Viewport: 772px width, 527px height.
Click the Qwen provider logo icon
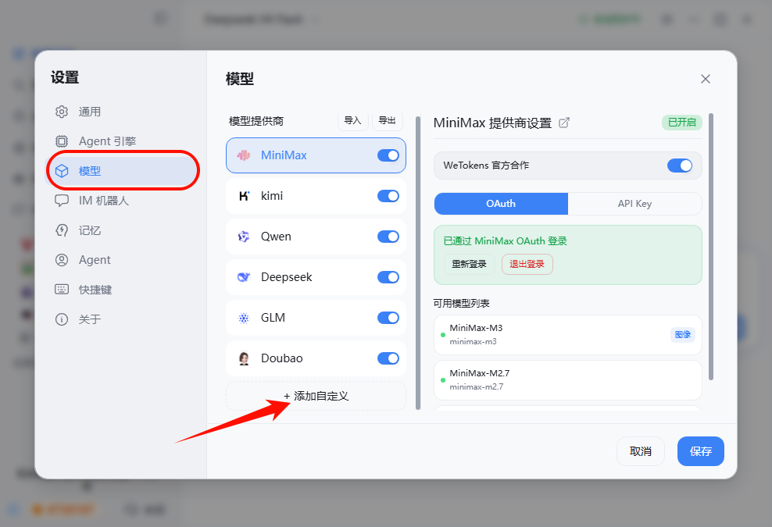coord(244,237)
